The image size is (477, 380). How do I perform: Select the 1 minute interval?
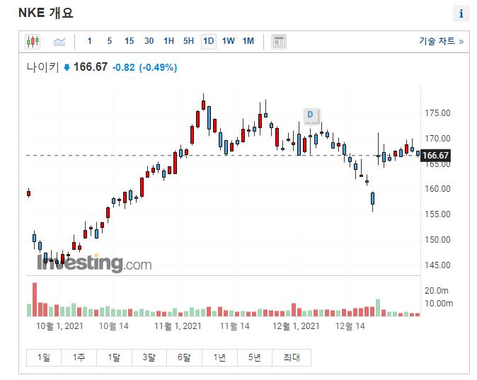[89, 41]
